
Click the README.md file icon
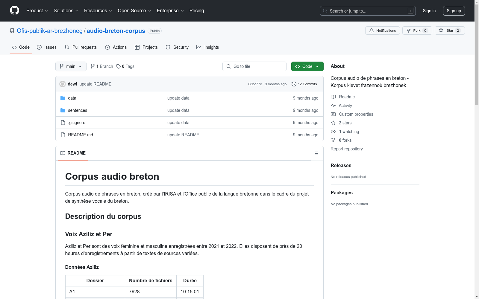(x=63, y=135)
